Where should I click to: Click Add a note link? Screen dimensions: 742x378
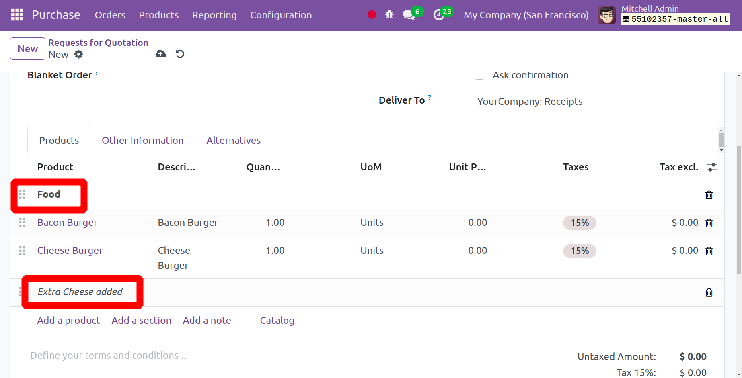[207, 321]
